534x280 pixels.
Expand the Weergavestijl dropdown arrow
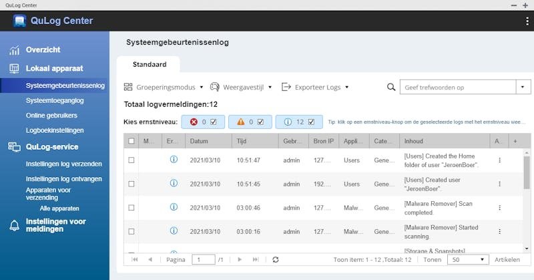pos(270,88)
